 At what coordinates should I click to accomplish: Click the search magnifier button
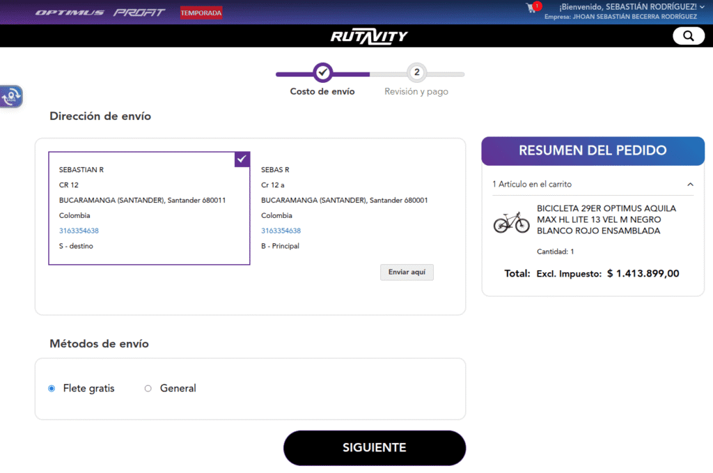pos(688,36)
